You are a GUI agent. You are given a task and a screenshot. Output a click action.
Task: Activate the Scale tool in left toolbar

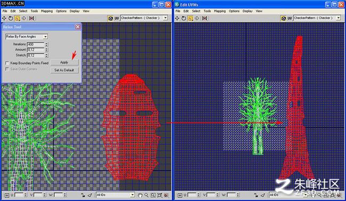pos(17,19)
